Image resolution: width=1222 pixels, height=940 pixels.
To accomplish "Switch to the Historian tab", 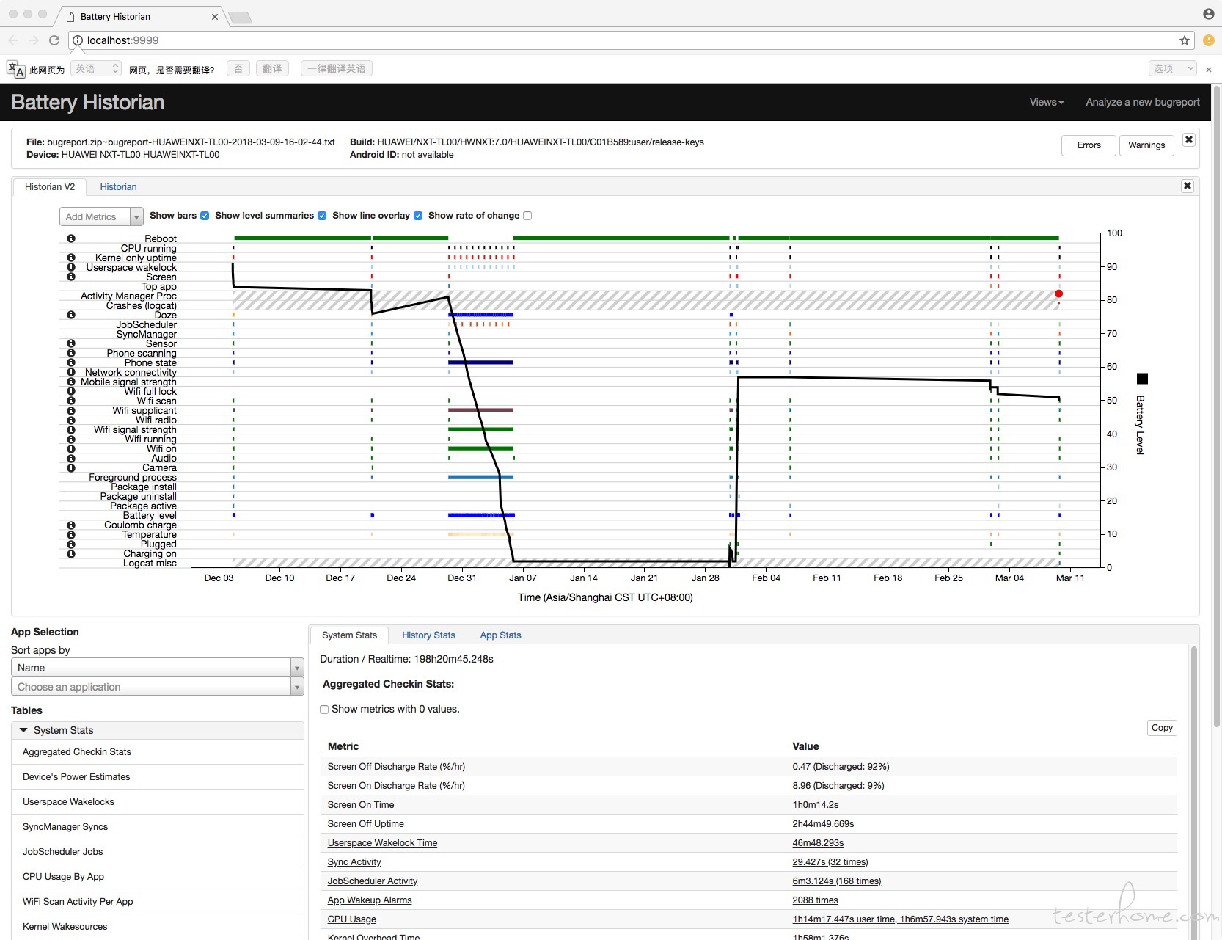I will click(118, 187).
